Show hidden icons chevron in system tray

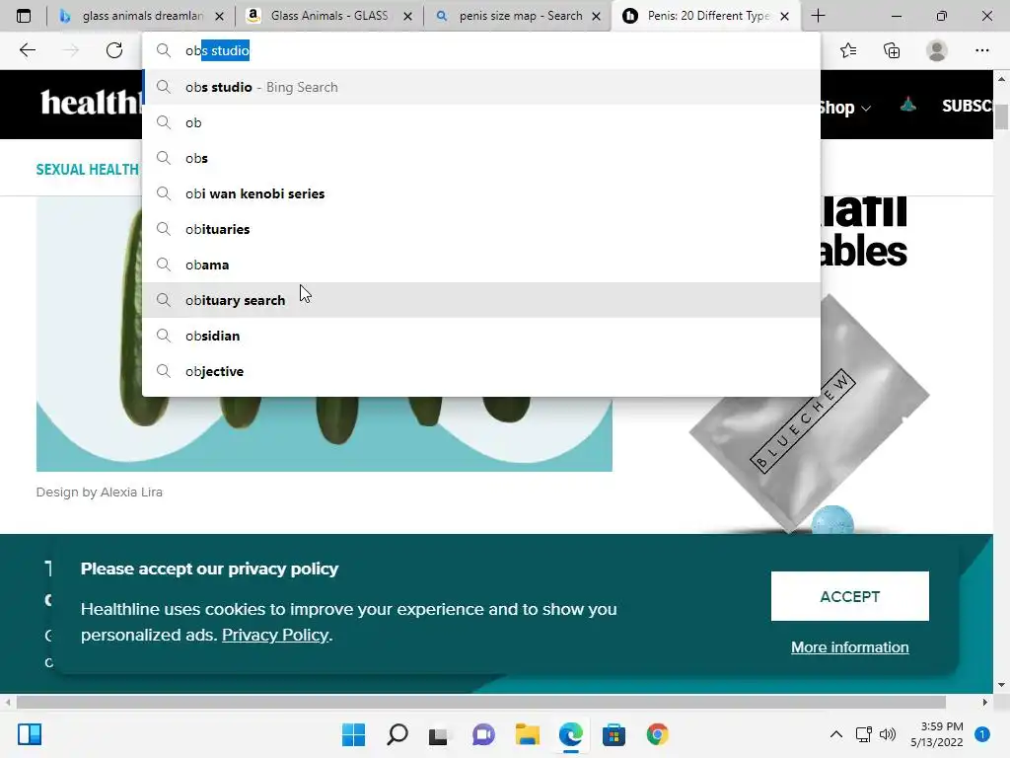click(x=836, y=734)
